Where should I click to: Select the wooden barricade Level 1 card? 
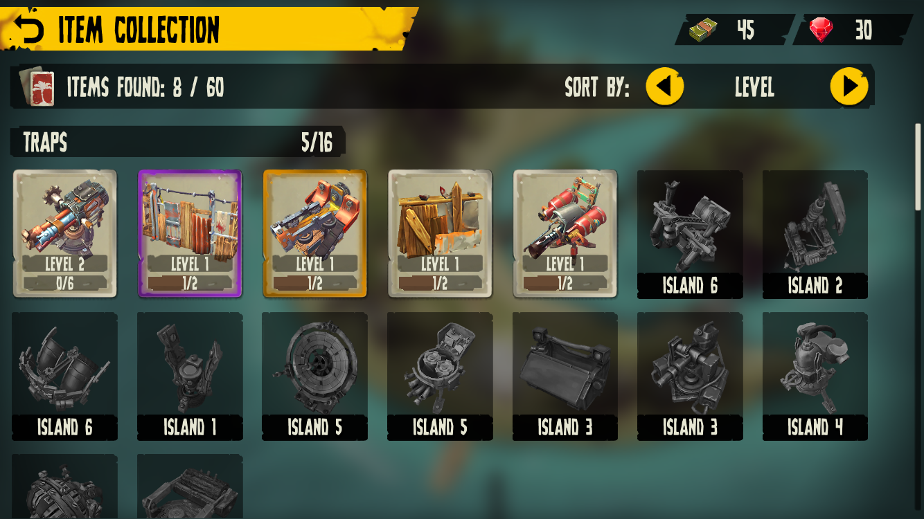click(x=440, y=233)
